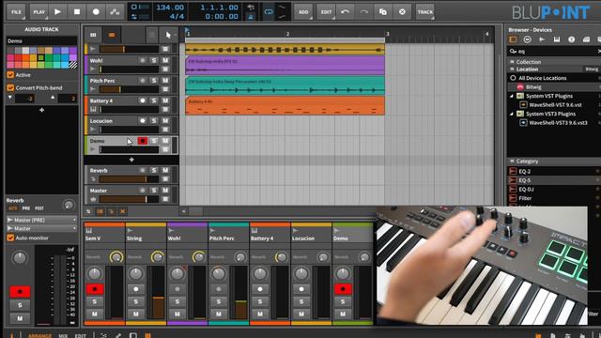The width and height of the screenshot is (601, 338).
Task: Select the Woh! purple clip in arranger
Action: (285, 66)
